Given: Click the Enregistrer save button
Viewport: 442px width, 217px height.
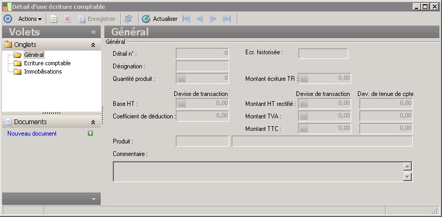Looking at the screenshot, I should [97, 19].
